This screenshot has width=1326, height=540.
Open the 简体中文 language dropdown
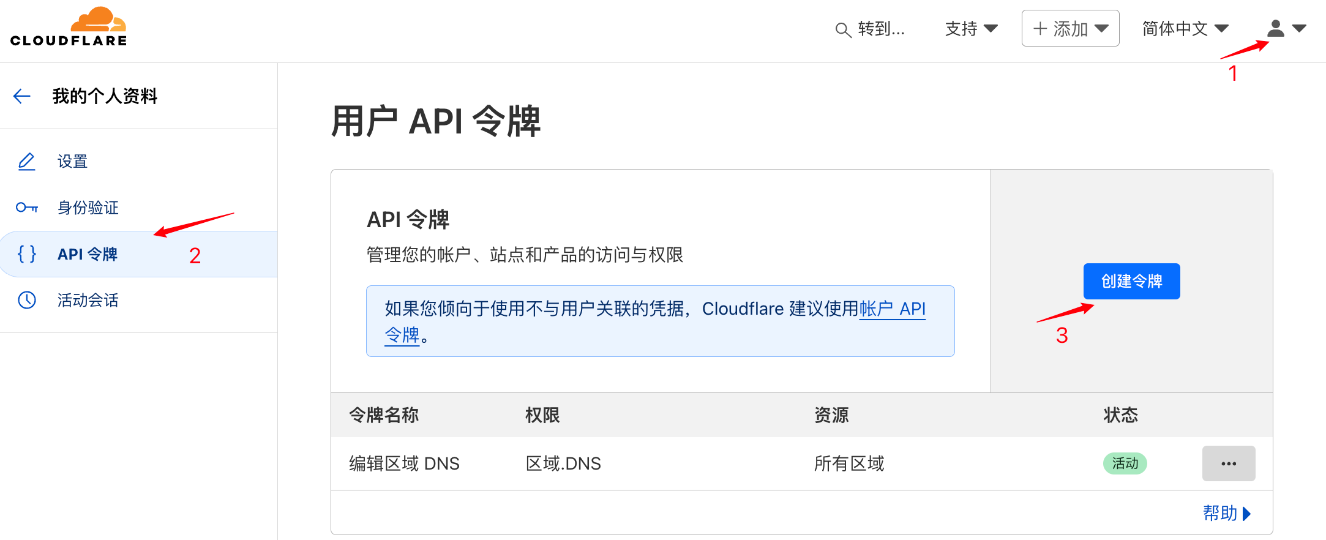(x=1185, y=28)
